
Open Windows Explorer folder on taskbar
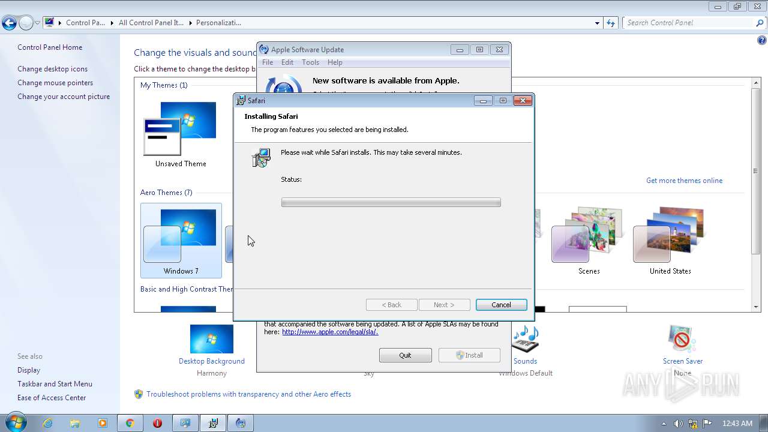pyautogui.click(x=75, y=423)
